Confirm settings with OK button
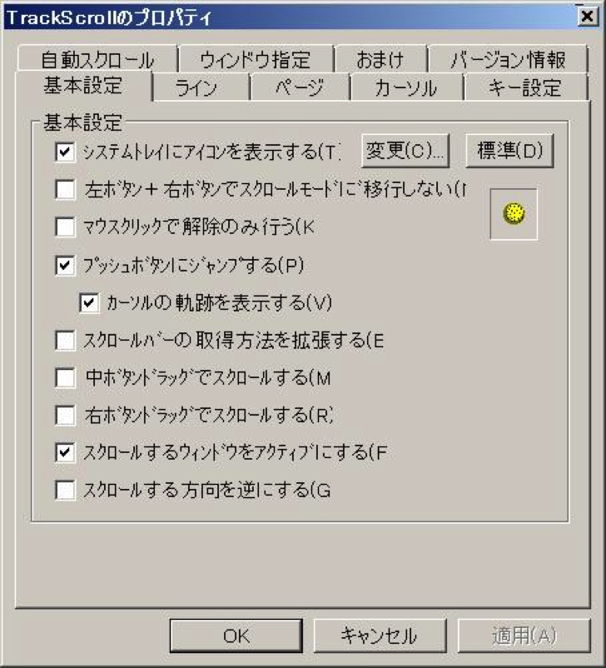Image resolution: width=606 pixels, height=668 pixels. pyautogui.click(x=236, y=636)
